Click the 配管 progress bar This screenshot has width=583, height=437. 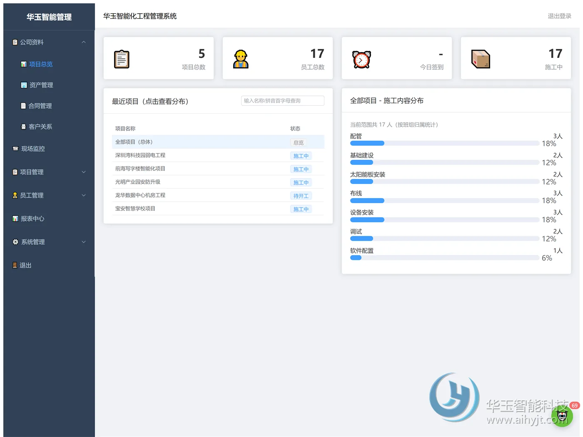tap(445, 143)
